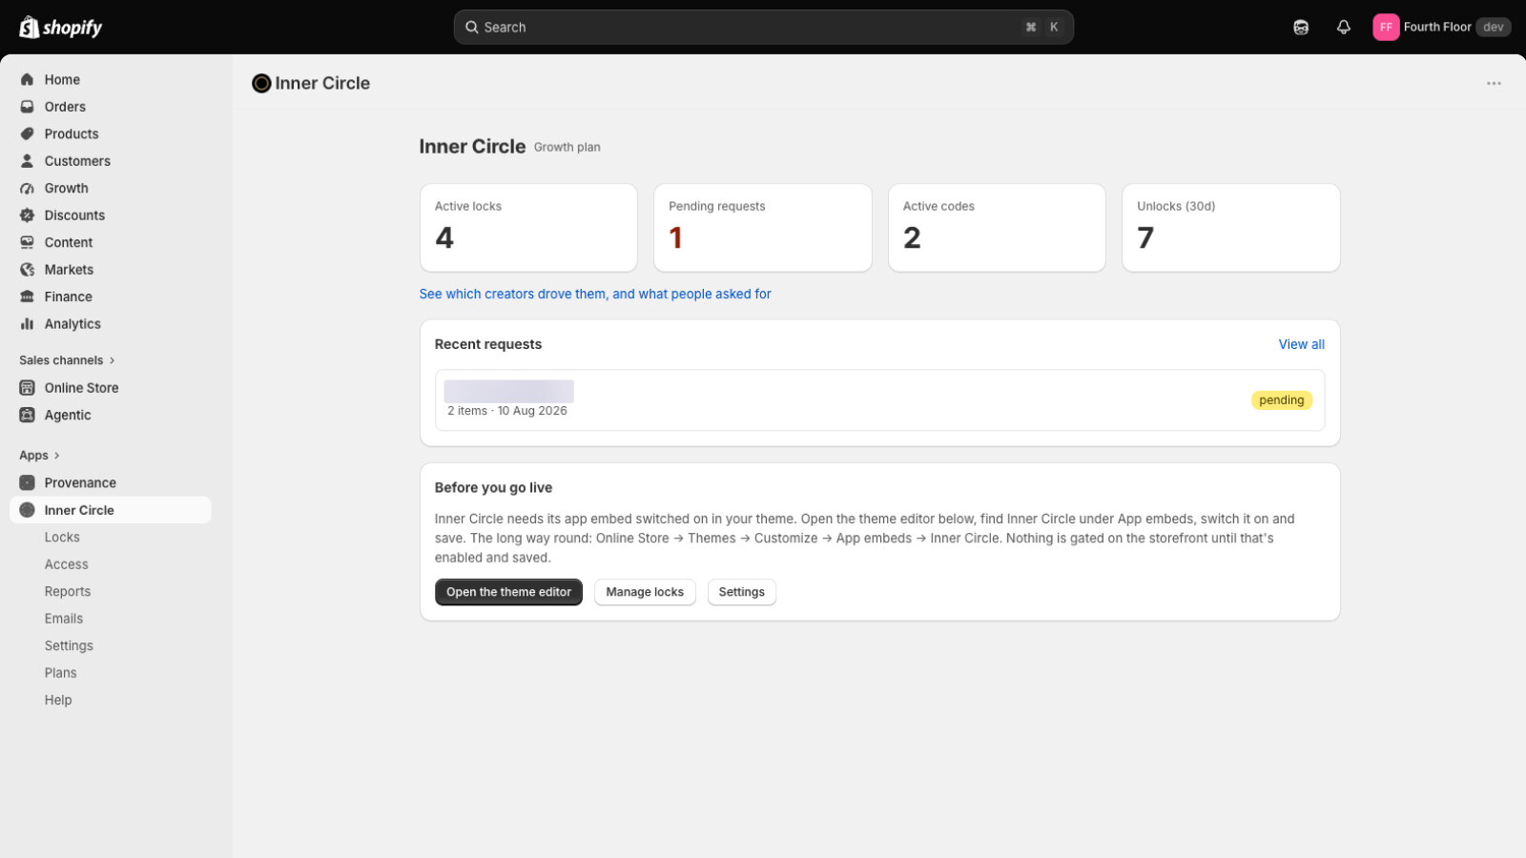Open Reports in the Inner Circle menu
Viewport: 1526px width, 858px height.
68,592
